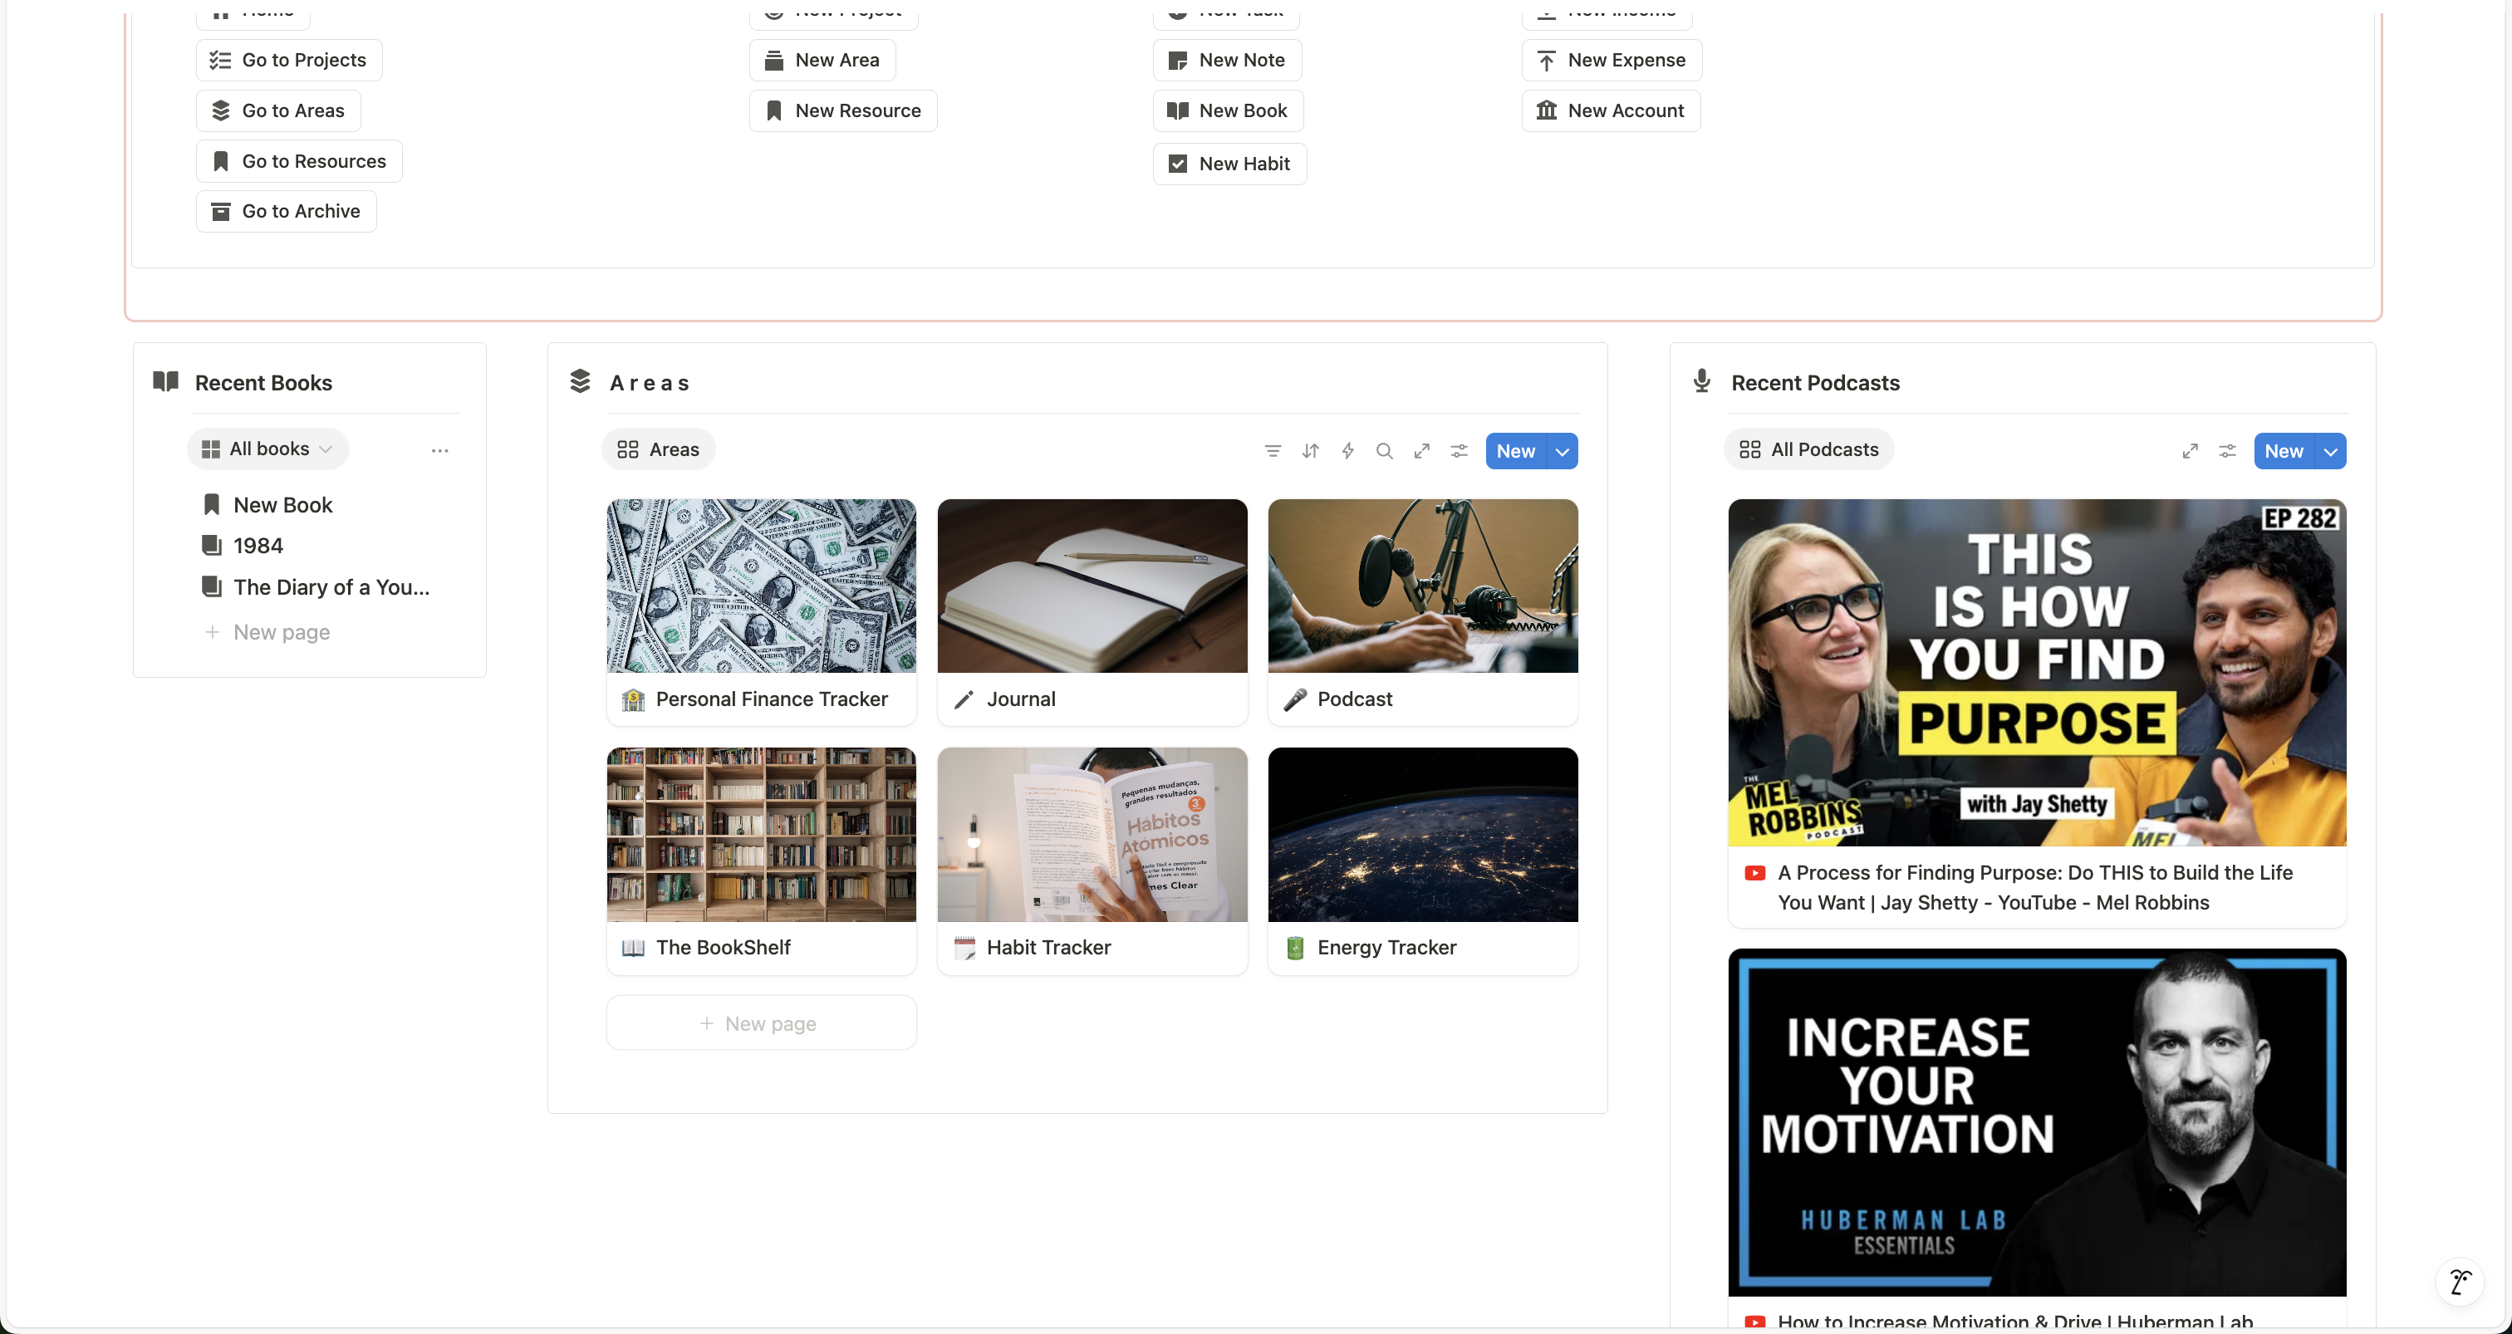Click the Notion AI assistant floating icon

click(2460, 1282)
